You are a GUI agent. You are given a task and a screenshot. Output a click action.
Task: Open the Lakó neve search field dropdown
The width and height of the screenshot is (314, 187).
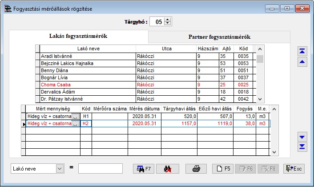(x=60, y=169)
